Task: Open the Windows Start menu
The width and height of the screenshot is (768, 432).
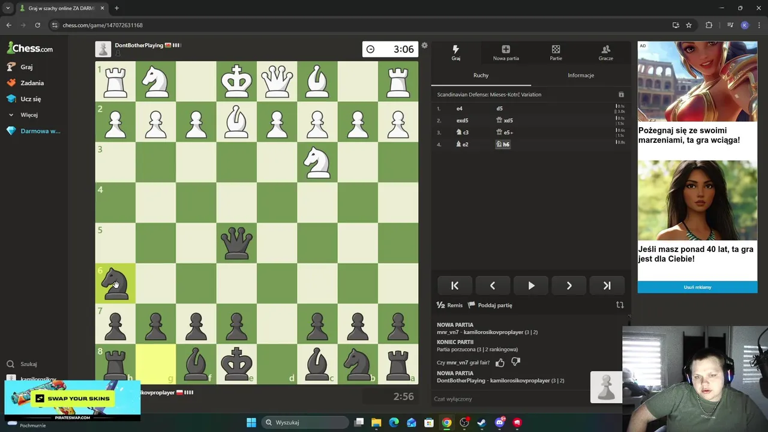Action: point(251,422)
